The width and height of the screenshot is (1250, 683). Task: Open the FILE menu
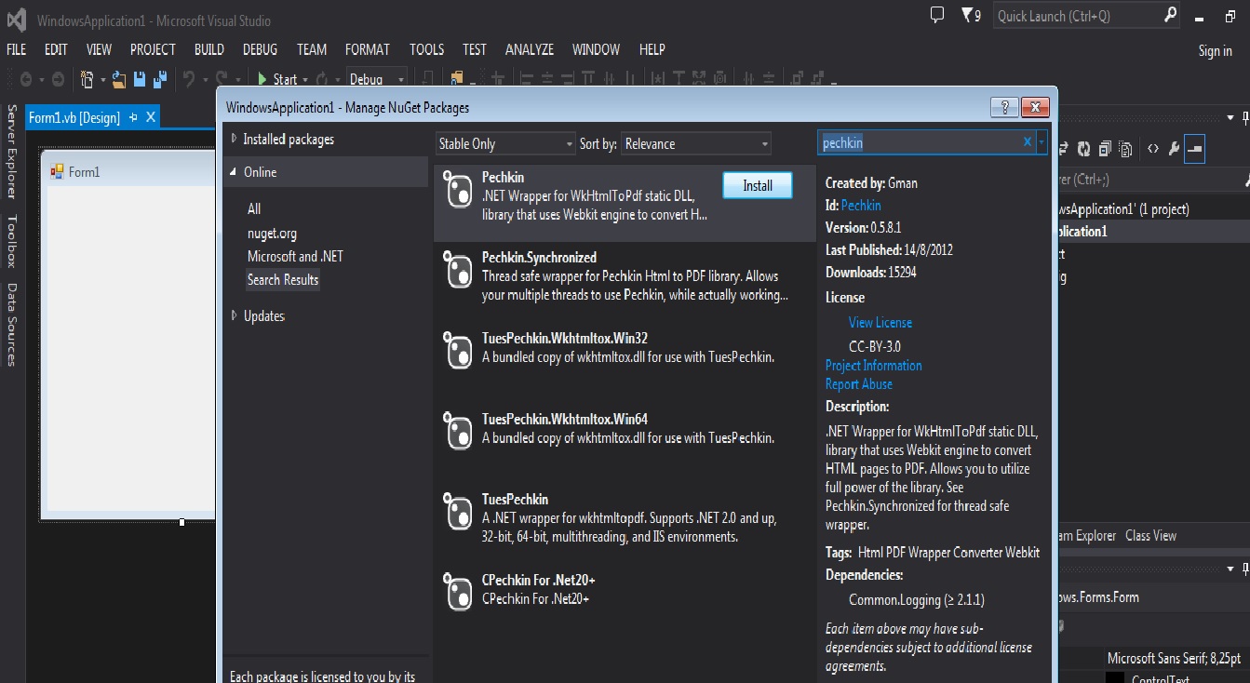click(x=16, y=49)
